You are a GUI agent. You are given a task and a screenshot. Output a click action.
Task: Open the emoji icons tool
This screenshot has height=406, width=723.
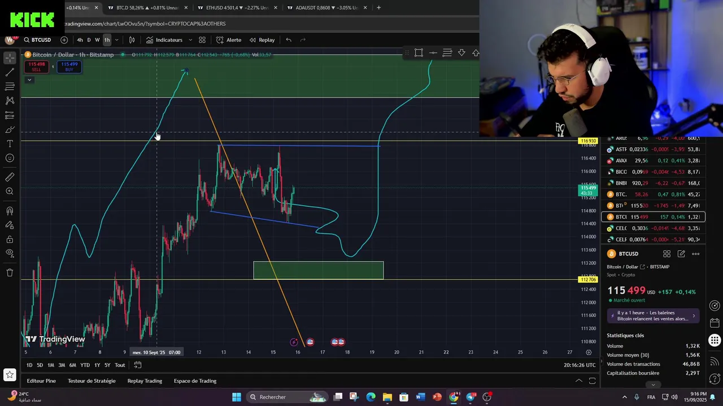(x=10, y=158)
